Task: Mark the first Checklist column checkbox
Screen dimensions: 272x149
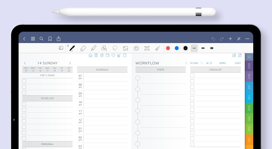Action: 192,75
